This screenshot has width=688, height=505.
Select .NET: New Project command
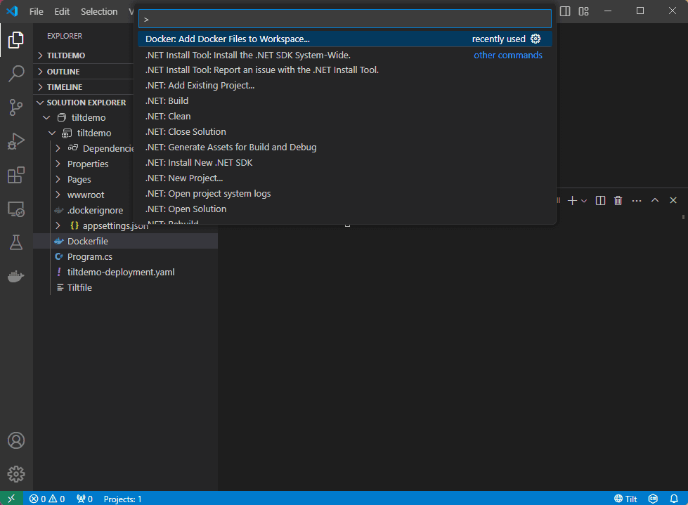[345, 178]
